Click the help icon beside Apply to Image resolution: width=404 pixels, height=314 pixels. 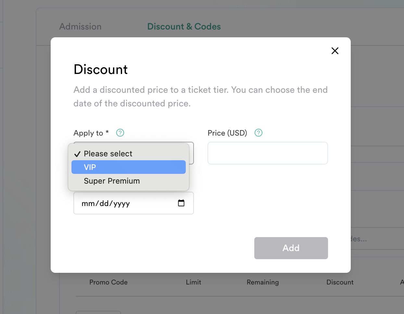(x=120, y=133)
